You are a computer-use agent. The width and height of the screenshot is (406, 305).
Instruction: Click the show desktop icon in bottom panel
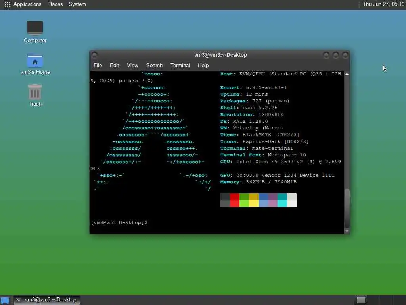click(x=5, y=300)
